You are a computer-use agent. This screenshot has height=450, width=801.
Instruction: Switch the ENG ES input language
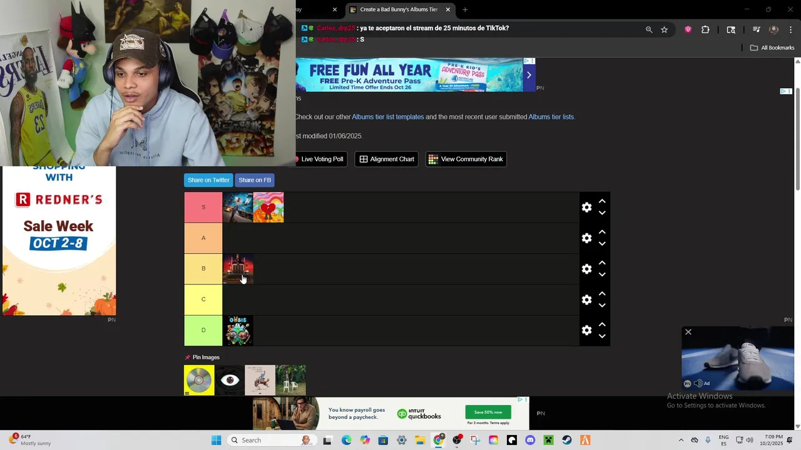coord(723,440)
